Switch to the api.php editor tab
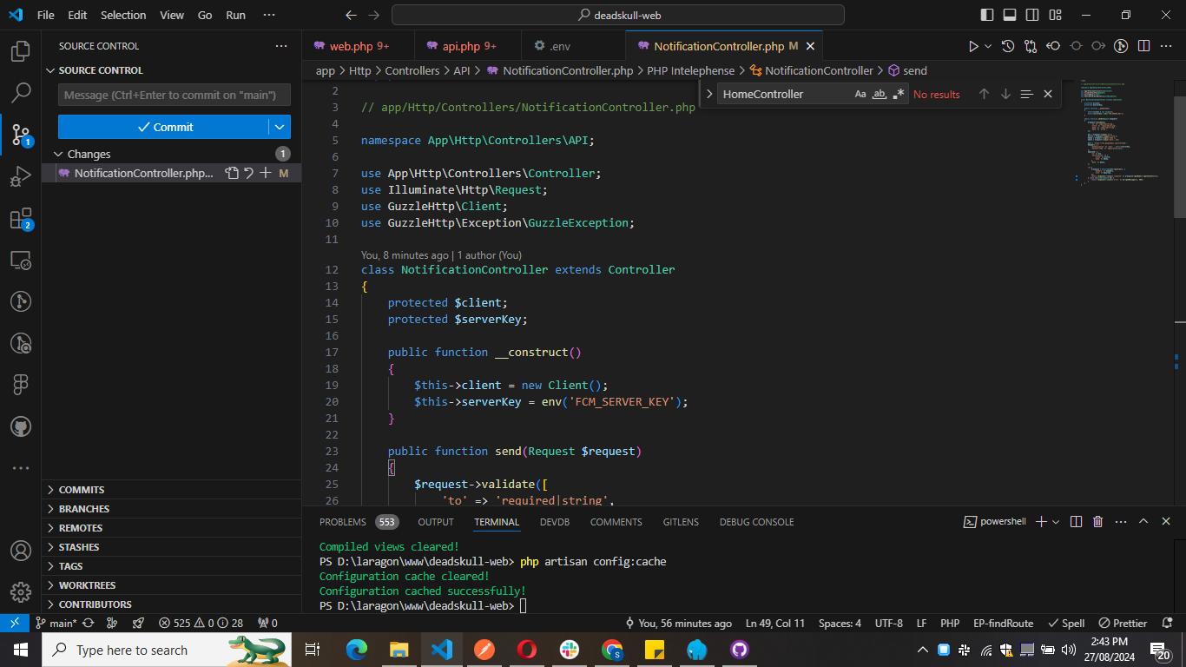The height and width of the screenshot is (667, 1186). (x=461, y=46)
